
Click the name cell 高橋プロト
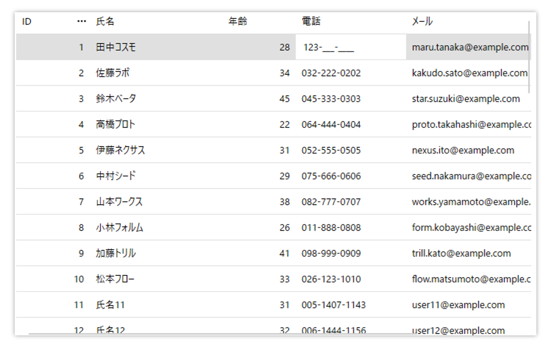coord(116,125)
